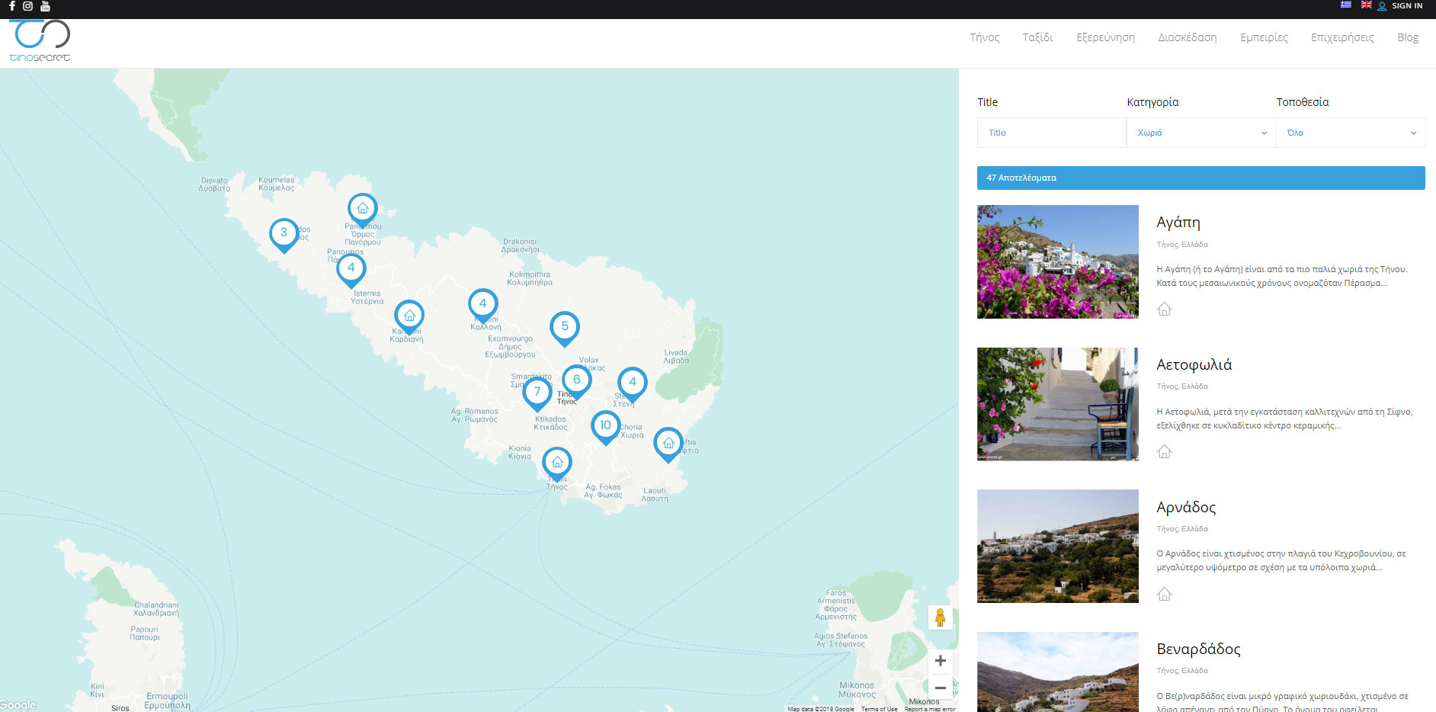The height and width of the screenshot is (712, 1436).
Task: Open the Αγάπη listing title
Action: [x=1178, y=223]
